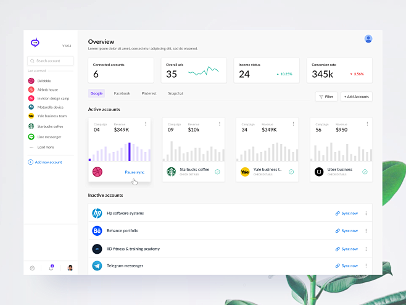The image size is (406, 305).
Task: Switch to the Facebook tab
Action: 122,93
